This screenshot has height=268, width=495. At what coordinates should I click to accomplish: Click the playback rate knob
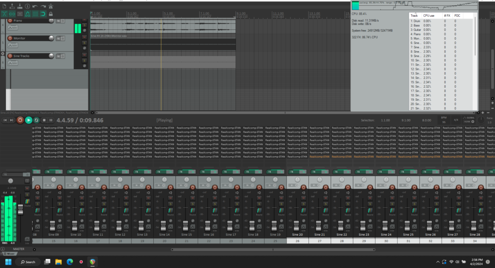(x=480, y=120)
